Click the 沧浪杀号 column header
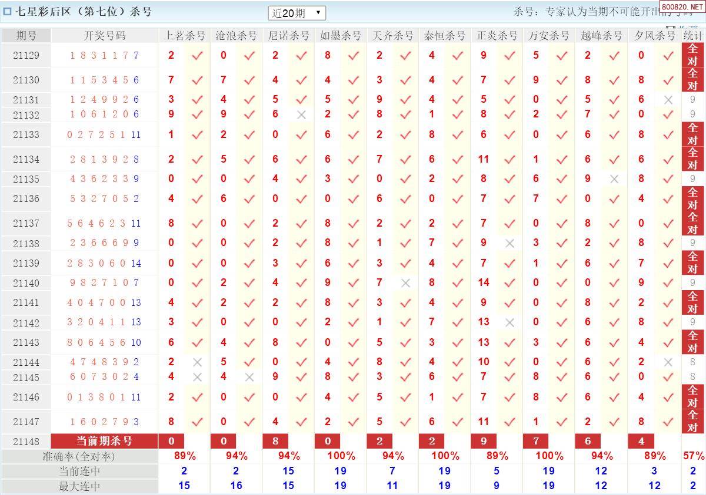Viewport: 706px width, 495px height. [236, 36]
